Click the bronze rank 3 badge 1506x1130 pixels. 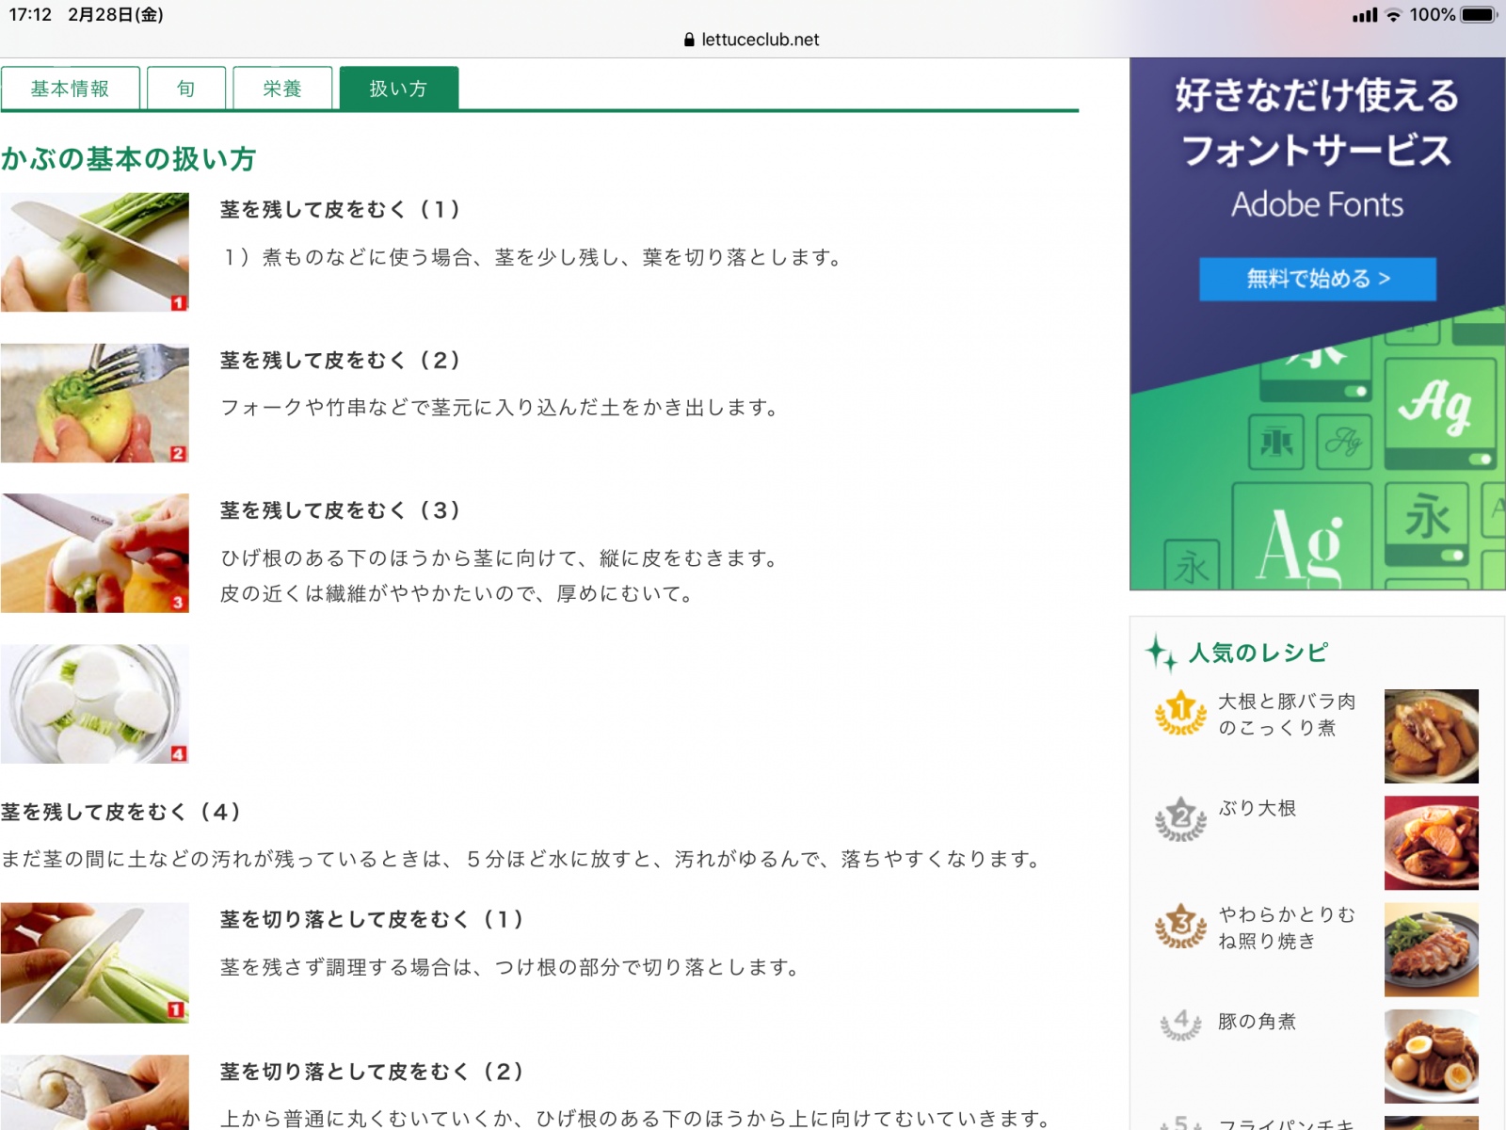coord(1180,926)
